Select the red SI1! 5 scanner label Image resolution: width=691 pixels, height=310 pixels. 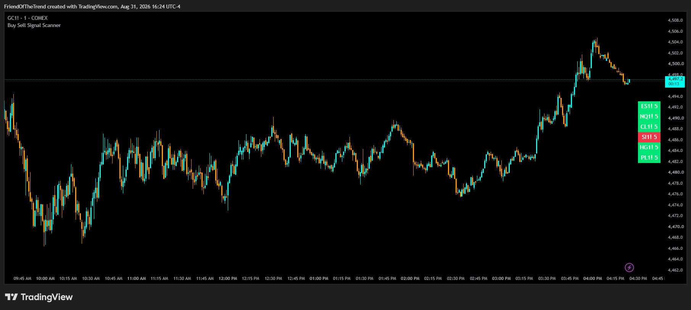[649, 137]
